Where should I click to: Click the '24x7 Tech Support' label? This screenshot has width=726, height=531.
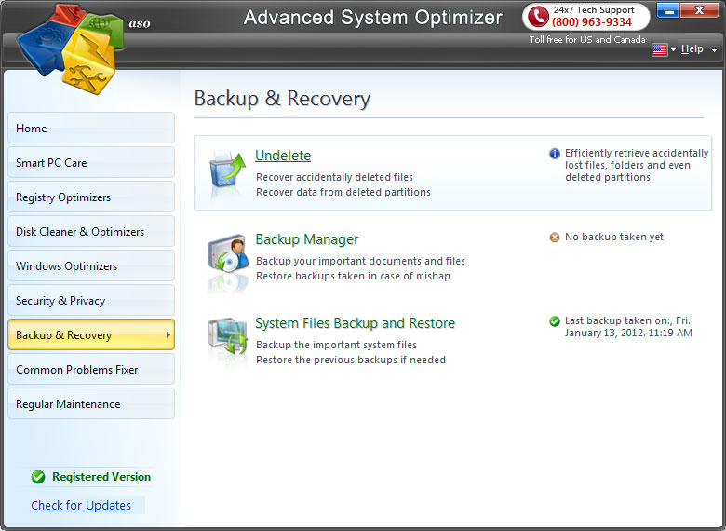pos(594,9)
